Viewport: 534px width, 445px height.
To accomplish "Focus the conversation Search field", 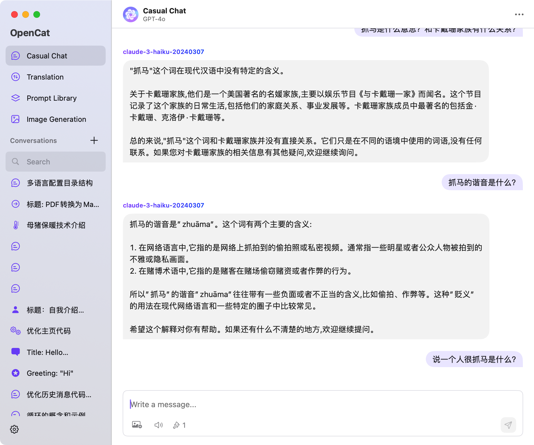I will click(56, 162).
